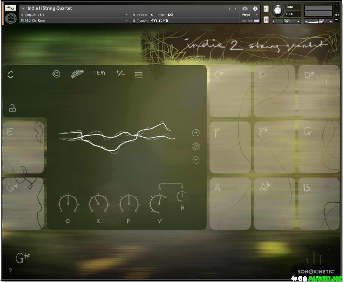Select the G phrase pad

[319, 147]
